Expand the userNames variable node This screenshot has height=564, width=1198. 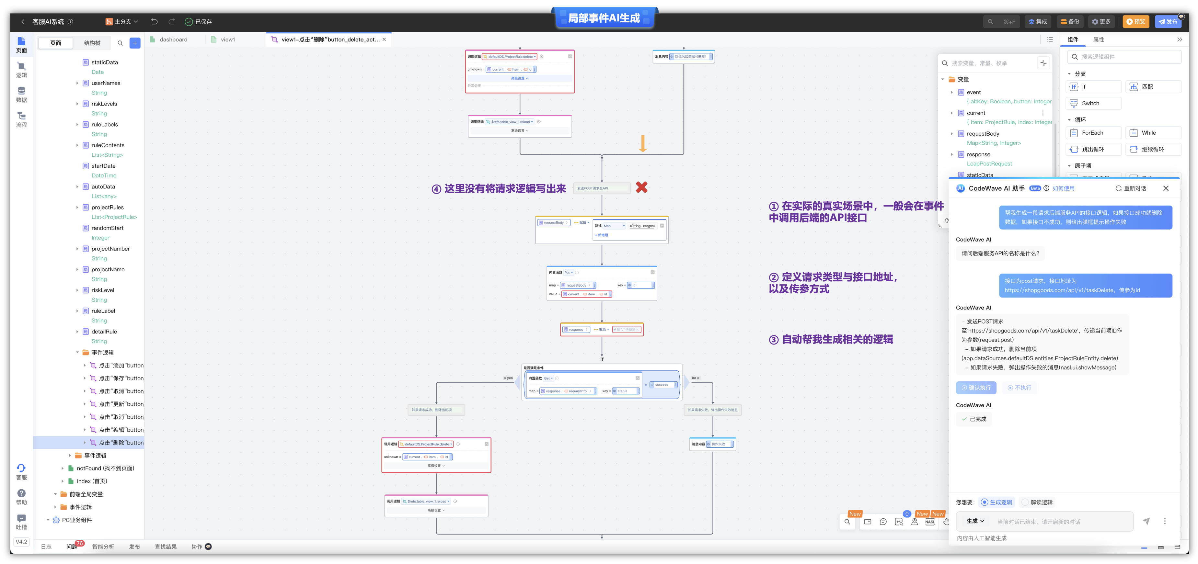(x=77, y=83)
